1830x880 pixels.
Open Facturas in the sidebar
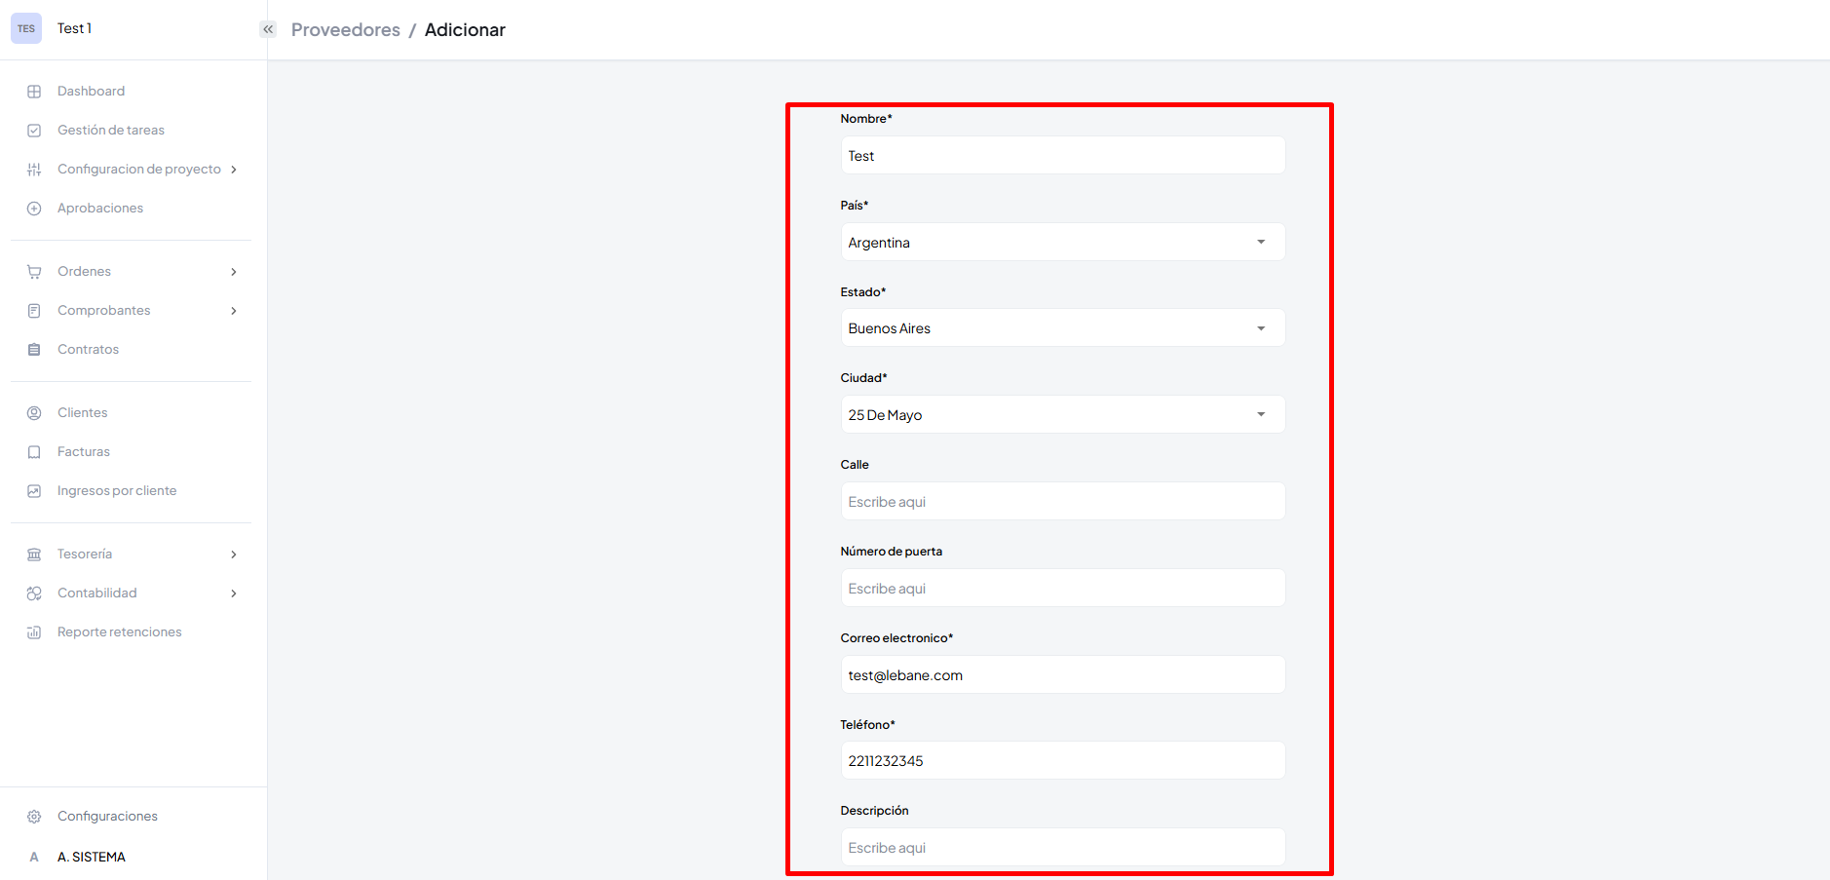pos(84,452)
